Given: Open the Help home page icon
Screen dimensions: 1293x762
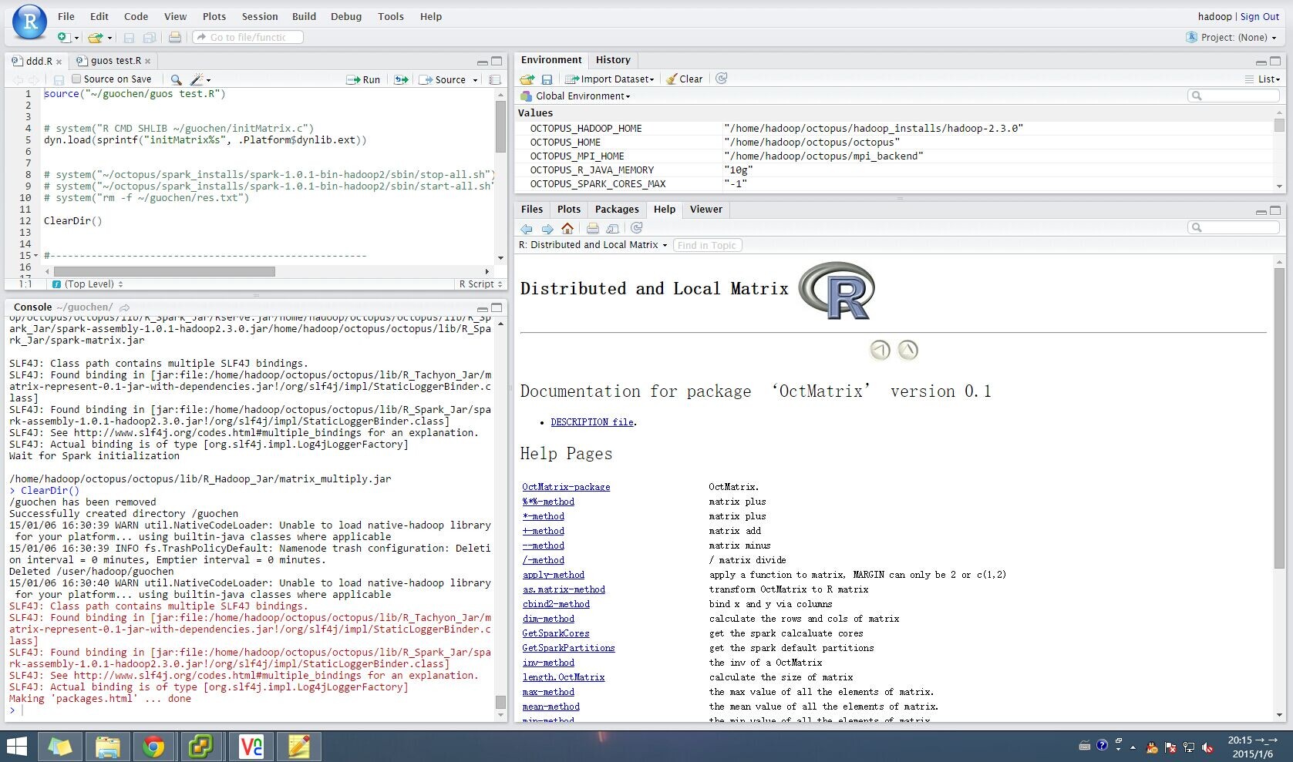Looking at the screenshot, I should click(x=567, y=228).
